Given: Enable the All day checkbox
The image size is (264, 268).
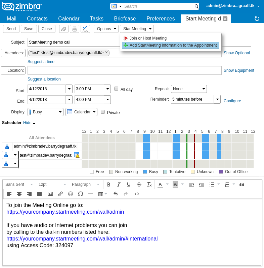Looking at the screenshot, I should [116, 89].
